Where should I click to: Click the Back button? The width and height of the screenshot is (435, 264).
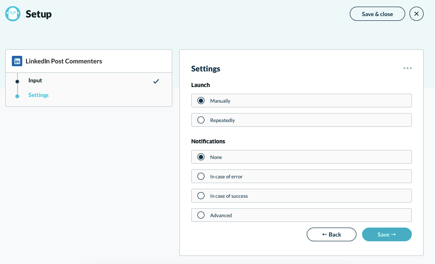point(331,235)
